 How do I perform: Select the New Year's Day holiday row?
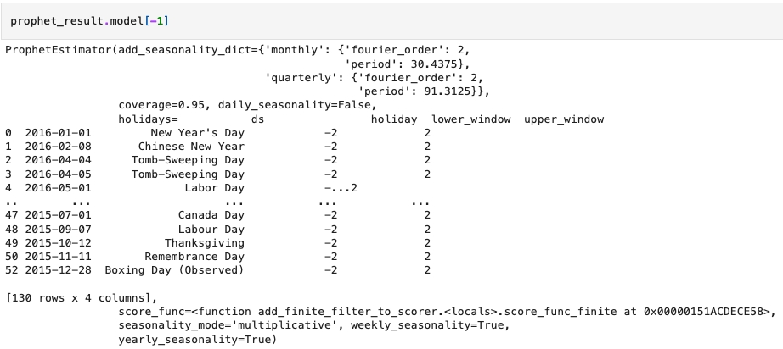[x=197, y=133]
